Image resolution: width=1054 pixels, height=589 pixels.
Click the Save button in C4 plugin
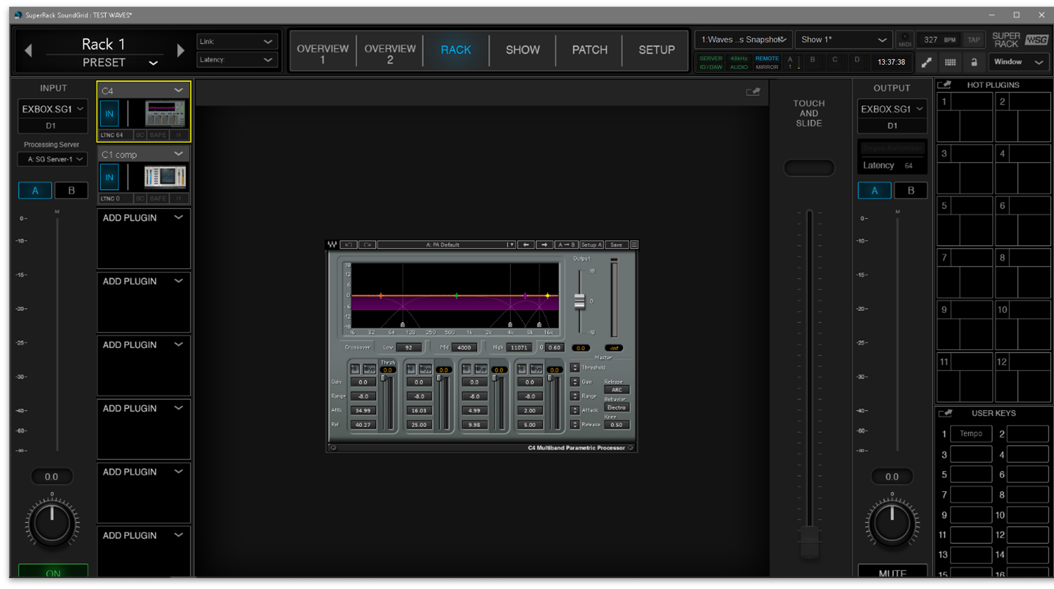[x=616, y=245]
